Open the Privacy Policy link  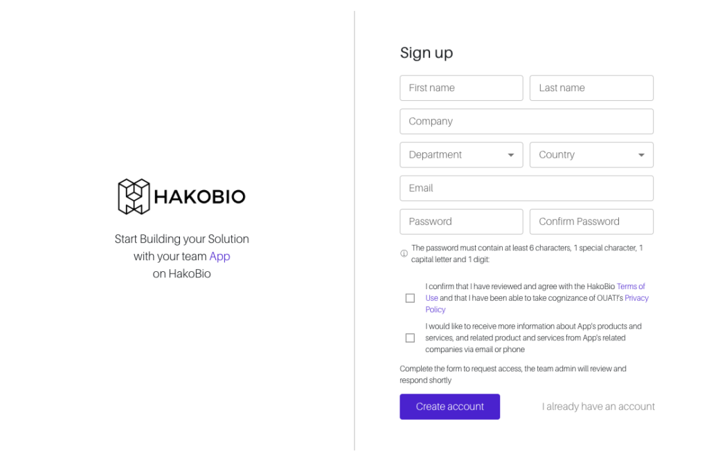click(x=636, y=298)
